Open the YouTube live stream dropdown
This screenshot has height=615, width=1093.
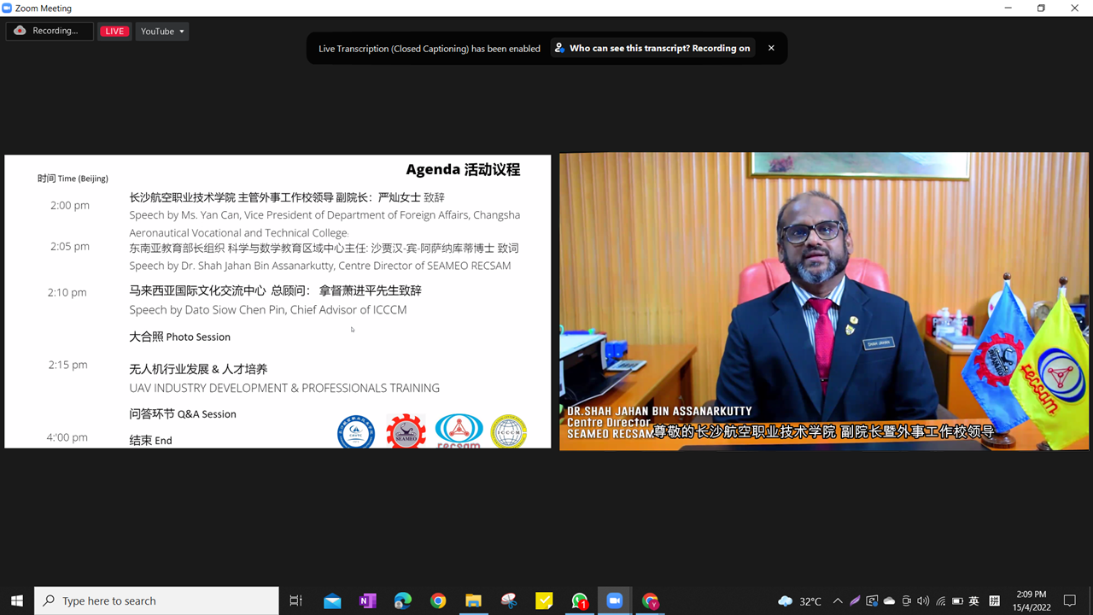(x=162, y=32)
